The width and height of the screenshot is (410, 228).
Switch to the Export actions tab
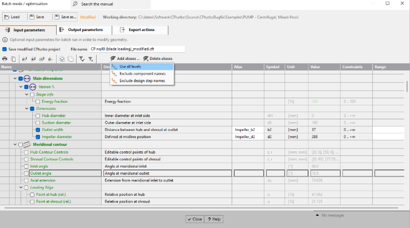click(x=140, y=30)
